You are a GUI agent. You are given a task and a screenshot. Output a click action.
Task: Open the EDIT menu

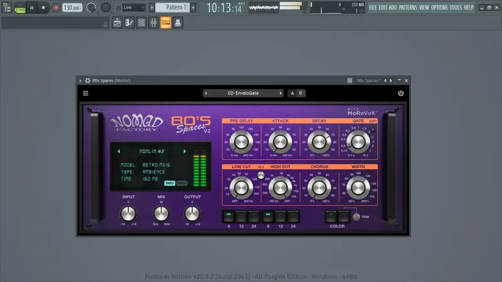pos(383,8)
